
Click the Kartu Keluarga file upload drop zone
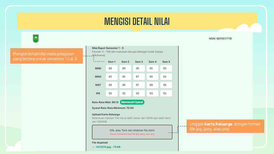(x=132, y=132)
